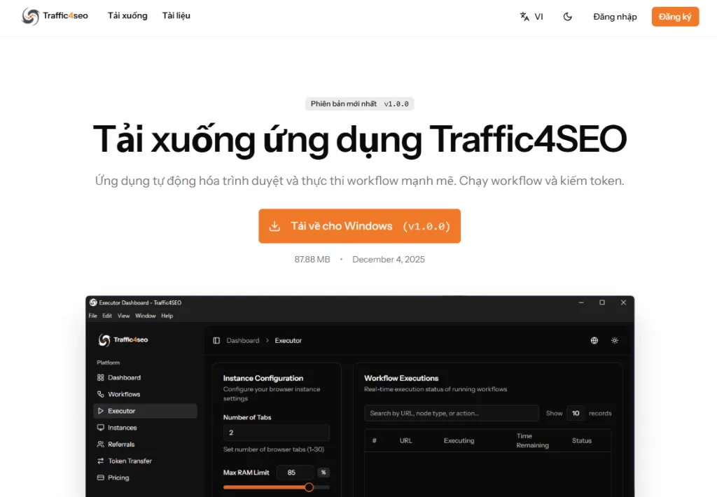The image size is (717, 497).
Task: Click Instances monitor icon in sidebar
Action: click(x=101, y=427)
